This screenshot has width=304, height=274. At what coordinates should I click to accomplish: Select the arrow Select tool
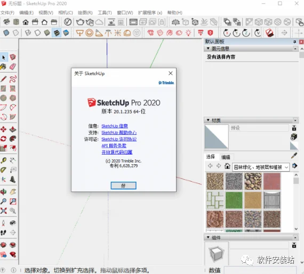pyautogui.click(x=4, y=57)
